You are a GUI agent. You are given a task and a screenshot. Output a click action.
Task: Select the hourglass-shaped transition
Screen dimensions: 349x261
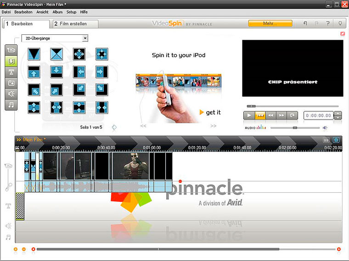coord(56,54)
